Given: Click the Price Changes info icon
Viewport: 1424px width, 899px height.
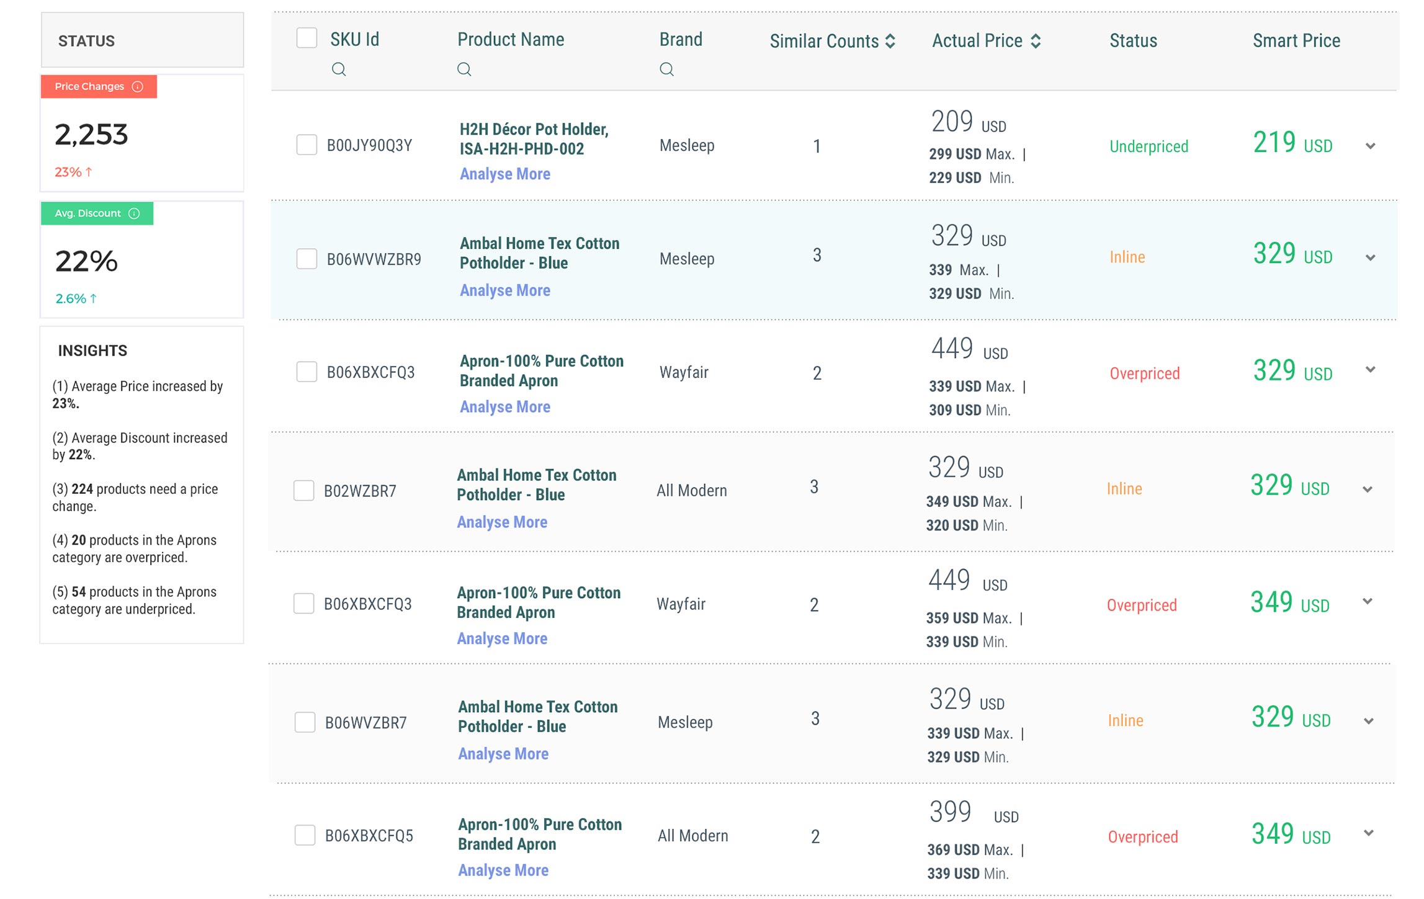Looking at the screenshot, I should coord(138,86).
